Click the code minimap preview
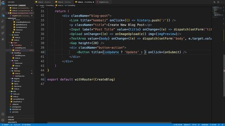 pyautogui.click(x=218, y=12)
